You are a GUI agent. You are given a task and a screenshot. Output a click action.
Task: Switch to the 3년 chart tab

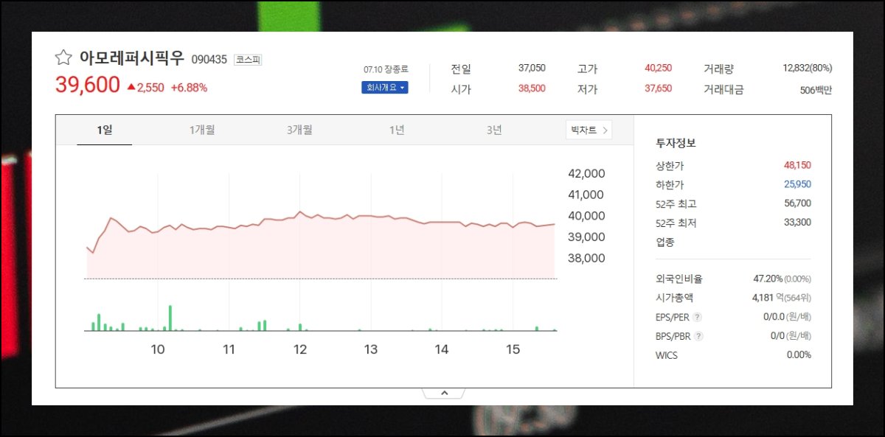[494, 130]
